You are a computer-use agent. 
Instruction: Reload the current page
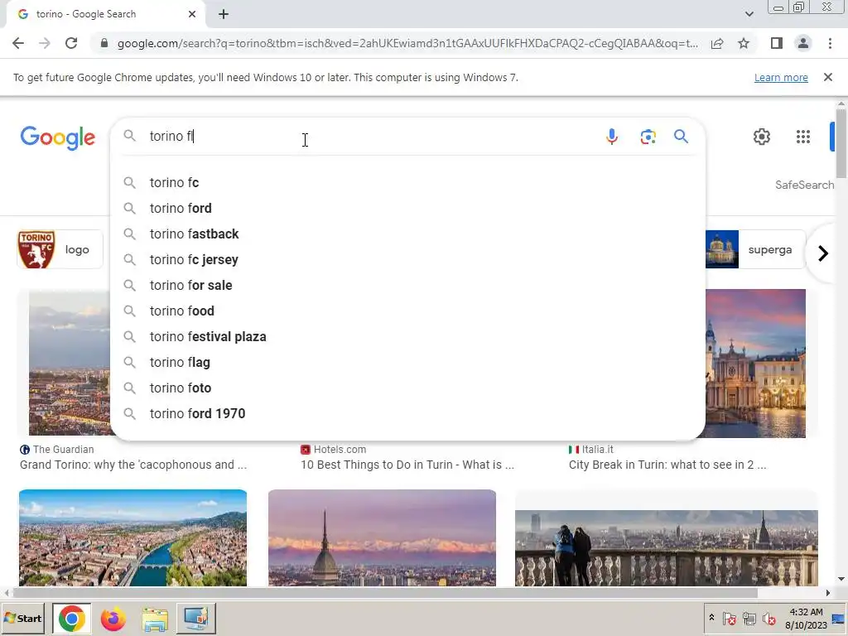tap(71, 43)
